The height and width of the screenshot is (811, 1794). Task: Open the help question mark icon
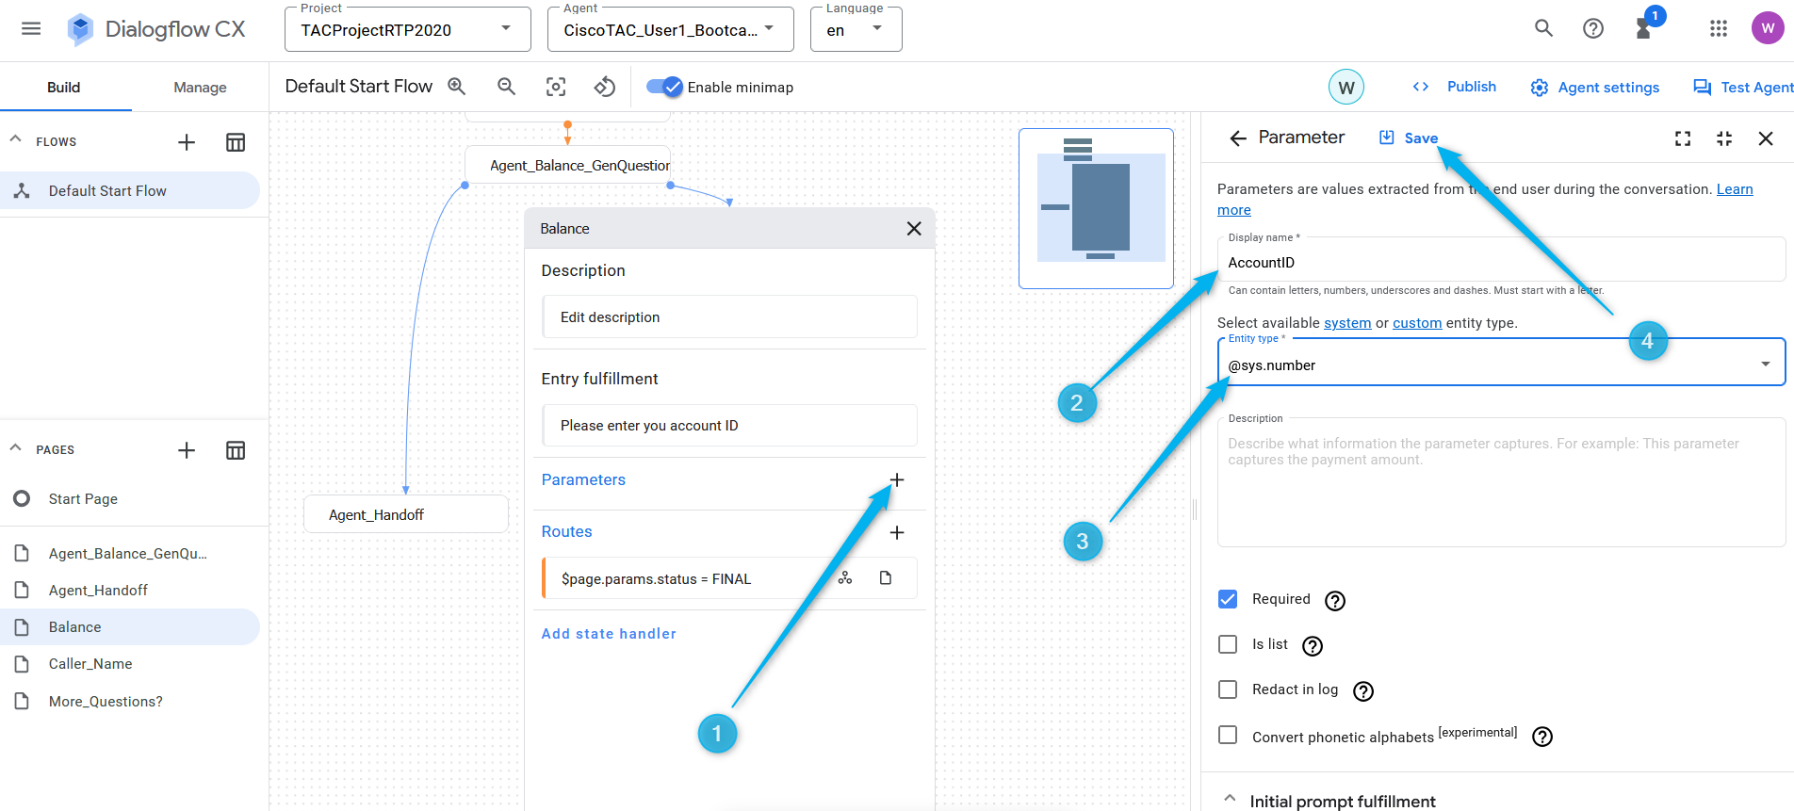pos(1593,29)
